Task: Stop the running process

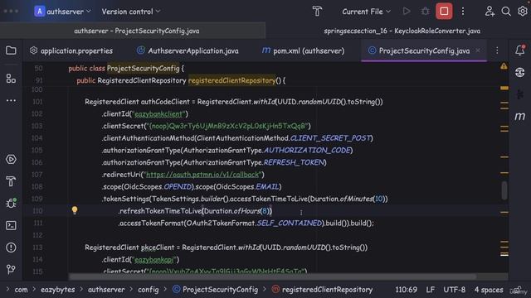Action: click(x=444, y=11)
